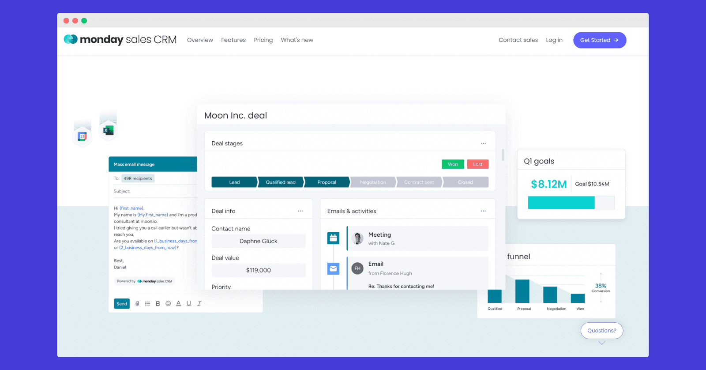Go to the Pricing page
The image size is (706, 370).
(x=263, y=40)
